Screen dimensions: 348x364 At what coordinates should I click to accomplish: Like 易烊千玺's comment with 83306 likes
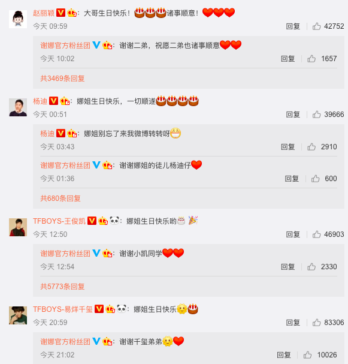[x=316, y=323]
